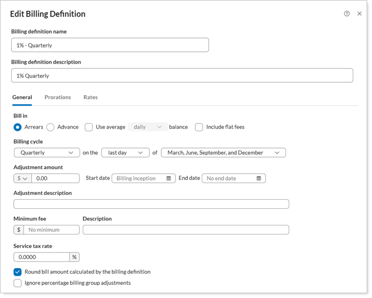This screenshot has width=372, height=298.
Task: Click the help question mark icon
Action: (x=347, y=14)
